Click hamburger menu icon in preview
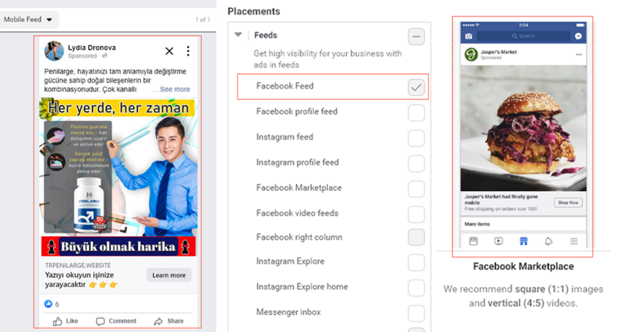 [574, 242]
